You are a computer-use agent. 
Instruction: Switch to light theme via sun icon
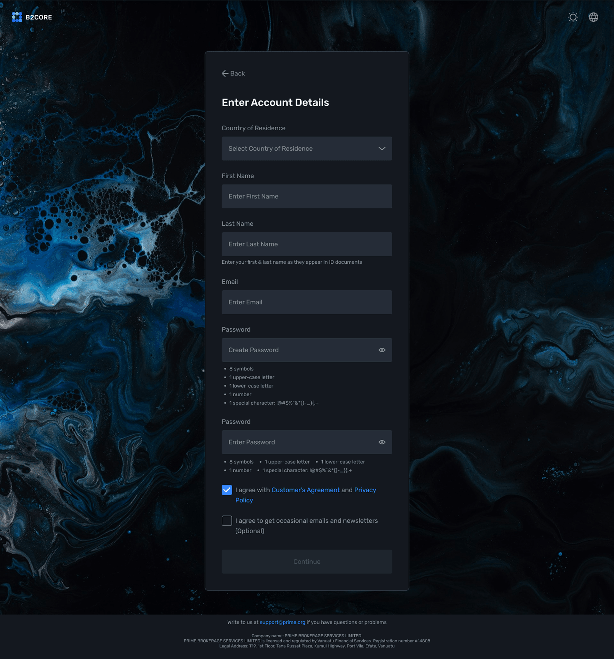(573, 17)
